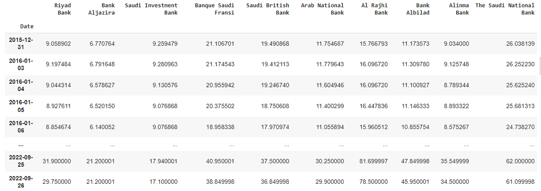The width and height of the screenshot is (541, 191).
Task: Click the value 45.950001
Action: click(416, 182)
